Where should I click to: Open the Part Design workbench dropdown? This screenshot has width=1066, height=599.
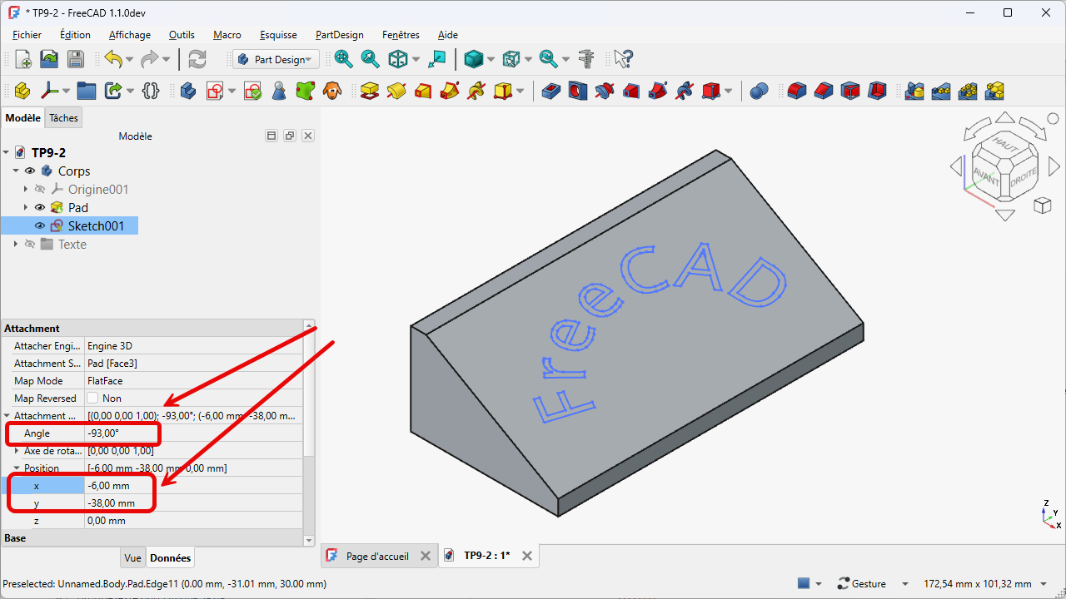[x=276, y=59]
